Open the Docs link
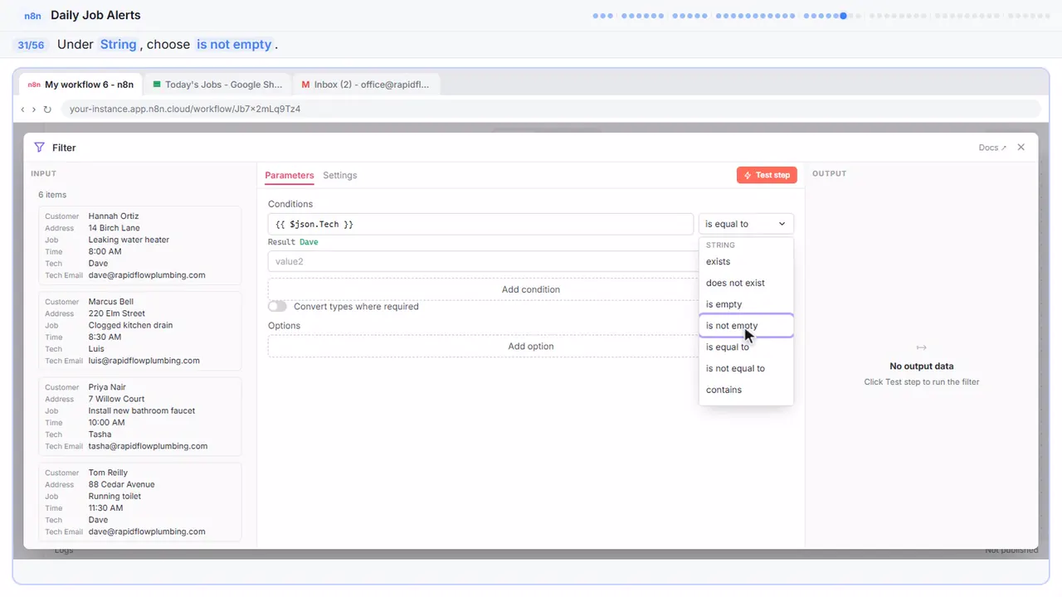The image size is (1062, 597). click(x=992, y=148)
